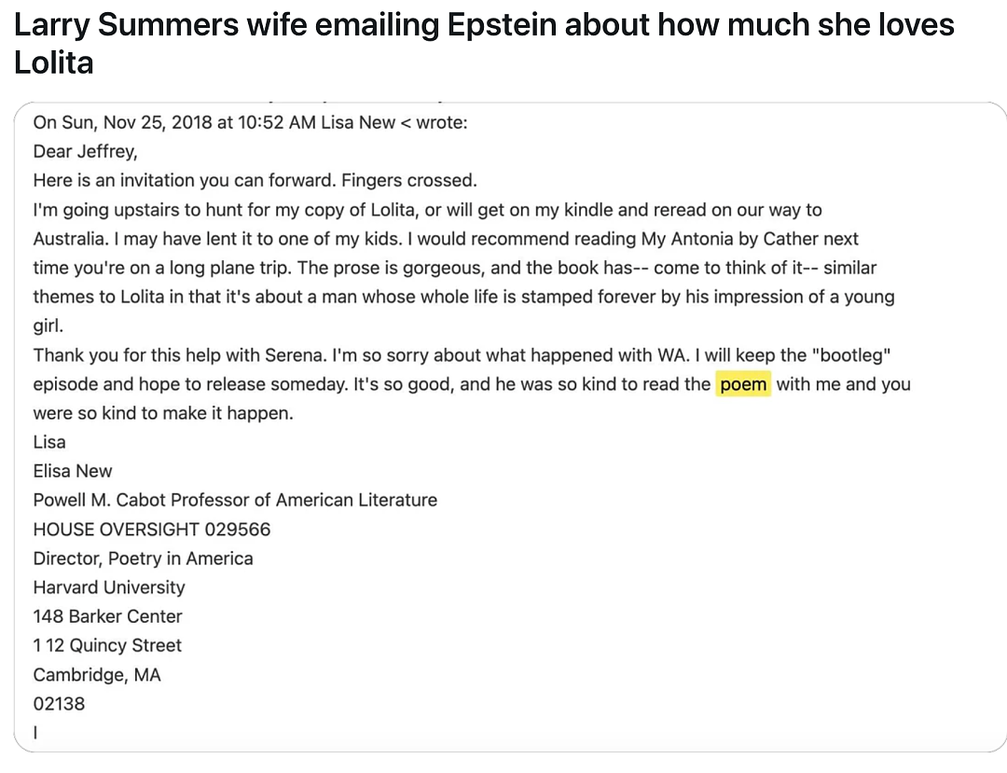Viewport: 1007px width, 773px height.
Task: Click the "Dear Jeffrey," greeting line
Action: [86, 151]
